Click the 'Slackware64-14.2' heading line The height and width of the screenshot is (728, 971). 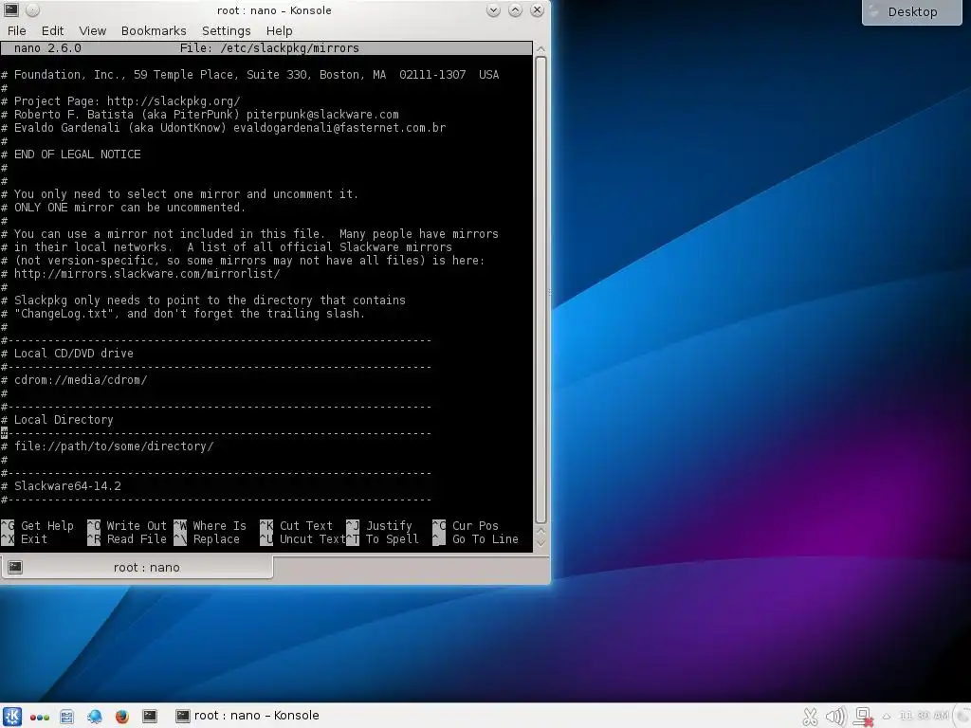click(67, 486)
